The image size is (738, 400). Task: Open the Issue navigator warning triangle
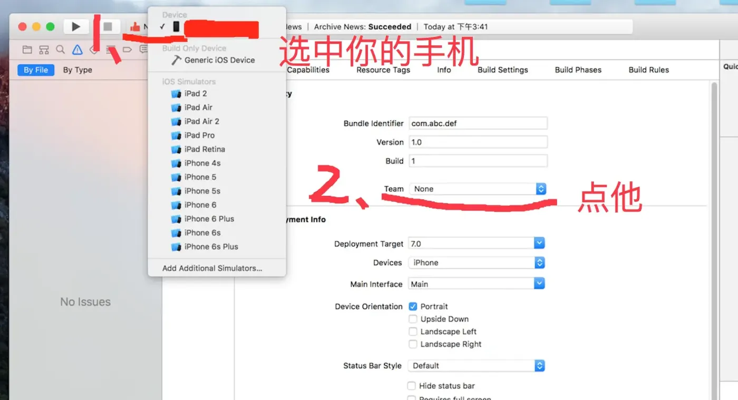tap(77, 50)
